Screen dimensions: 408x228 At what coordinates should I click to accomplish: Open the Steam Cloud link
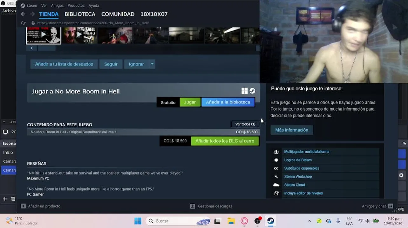[x=295, y=185]
